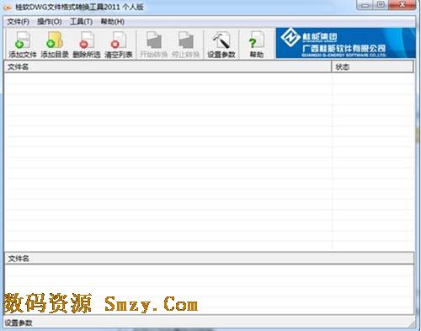Open the 文件(F) menu
421x331 pixels.
(x=19, y=22)
